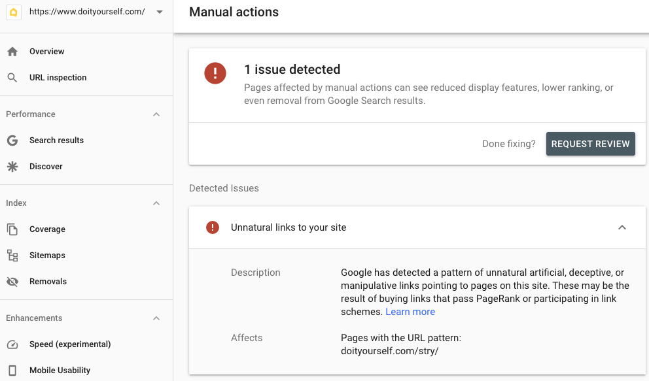Click the Google G Search results icon
This screenshot has width=649, height=381.
pyautogui.click(x=12, y=141)
